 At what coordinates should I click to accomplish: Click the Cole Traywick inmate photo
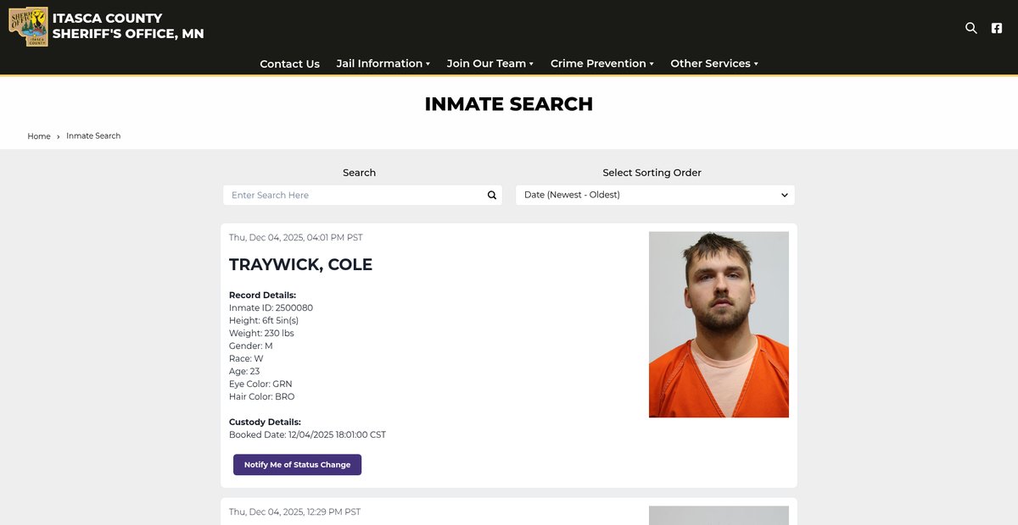tap(719, 324)
